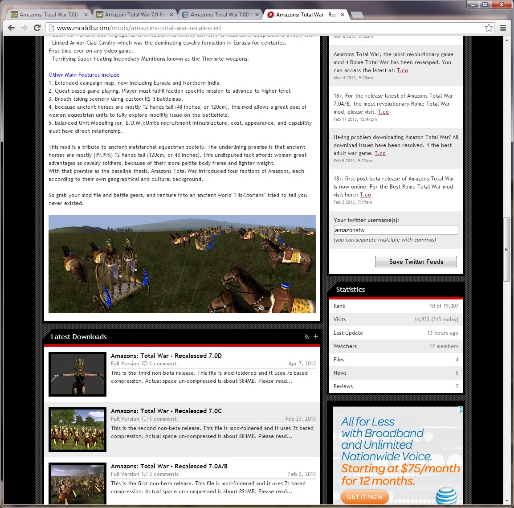Viewport: 514px width, 508px height.
Task: Close the active Amazons: Total War - Rec tab
Action: (342, 15)
